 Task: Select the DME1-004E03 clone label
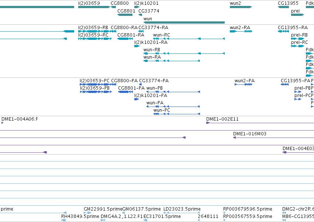coord(298,149)
